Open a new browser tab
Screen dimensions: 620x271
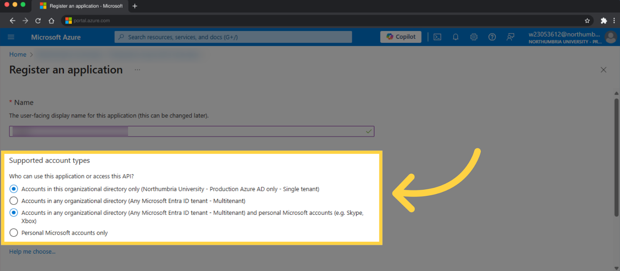click(x=135, y=6)
